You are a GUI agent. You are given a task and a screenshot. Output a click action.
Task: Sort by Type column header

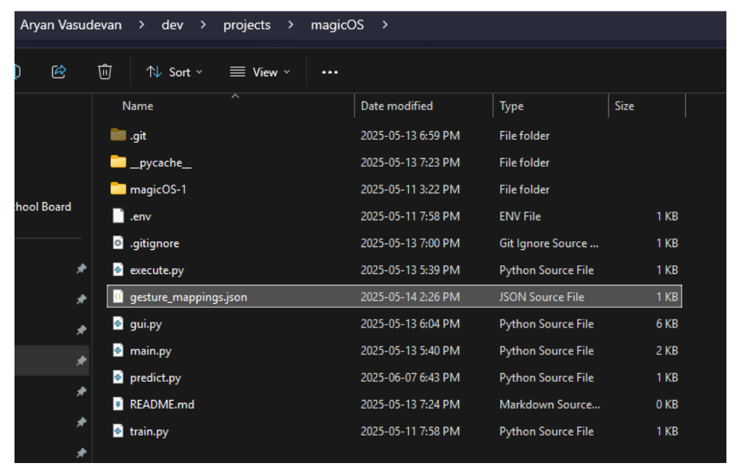click(x=511, y=107)
